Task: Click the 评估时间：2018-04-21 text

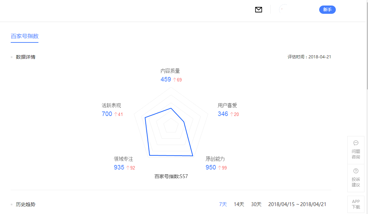Action: click(309, 57)
